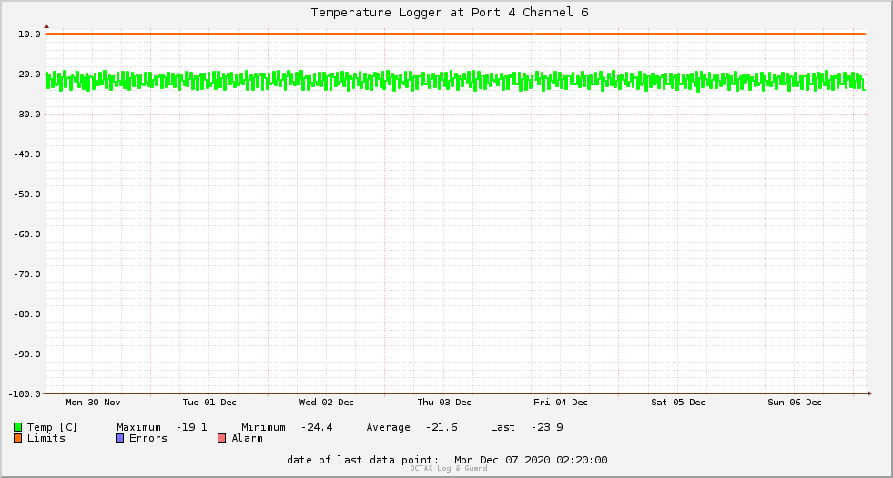Click the timestamp 'Mon Dec 07 2020 02:20:00'

point(531,460)
